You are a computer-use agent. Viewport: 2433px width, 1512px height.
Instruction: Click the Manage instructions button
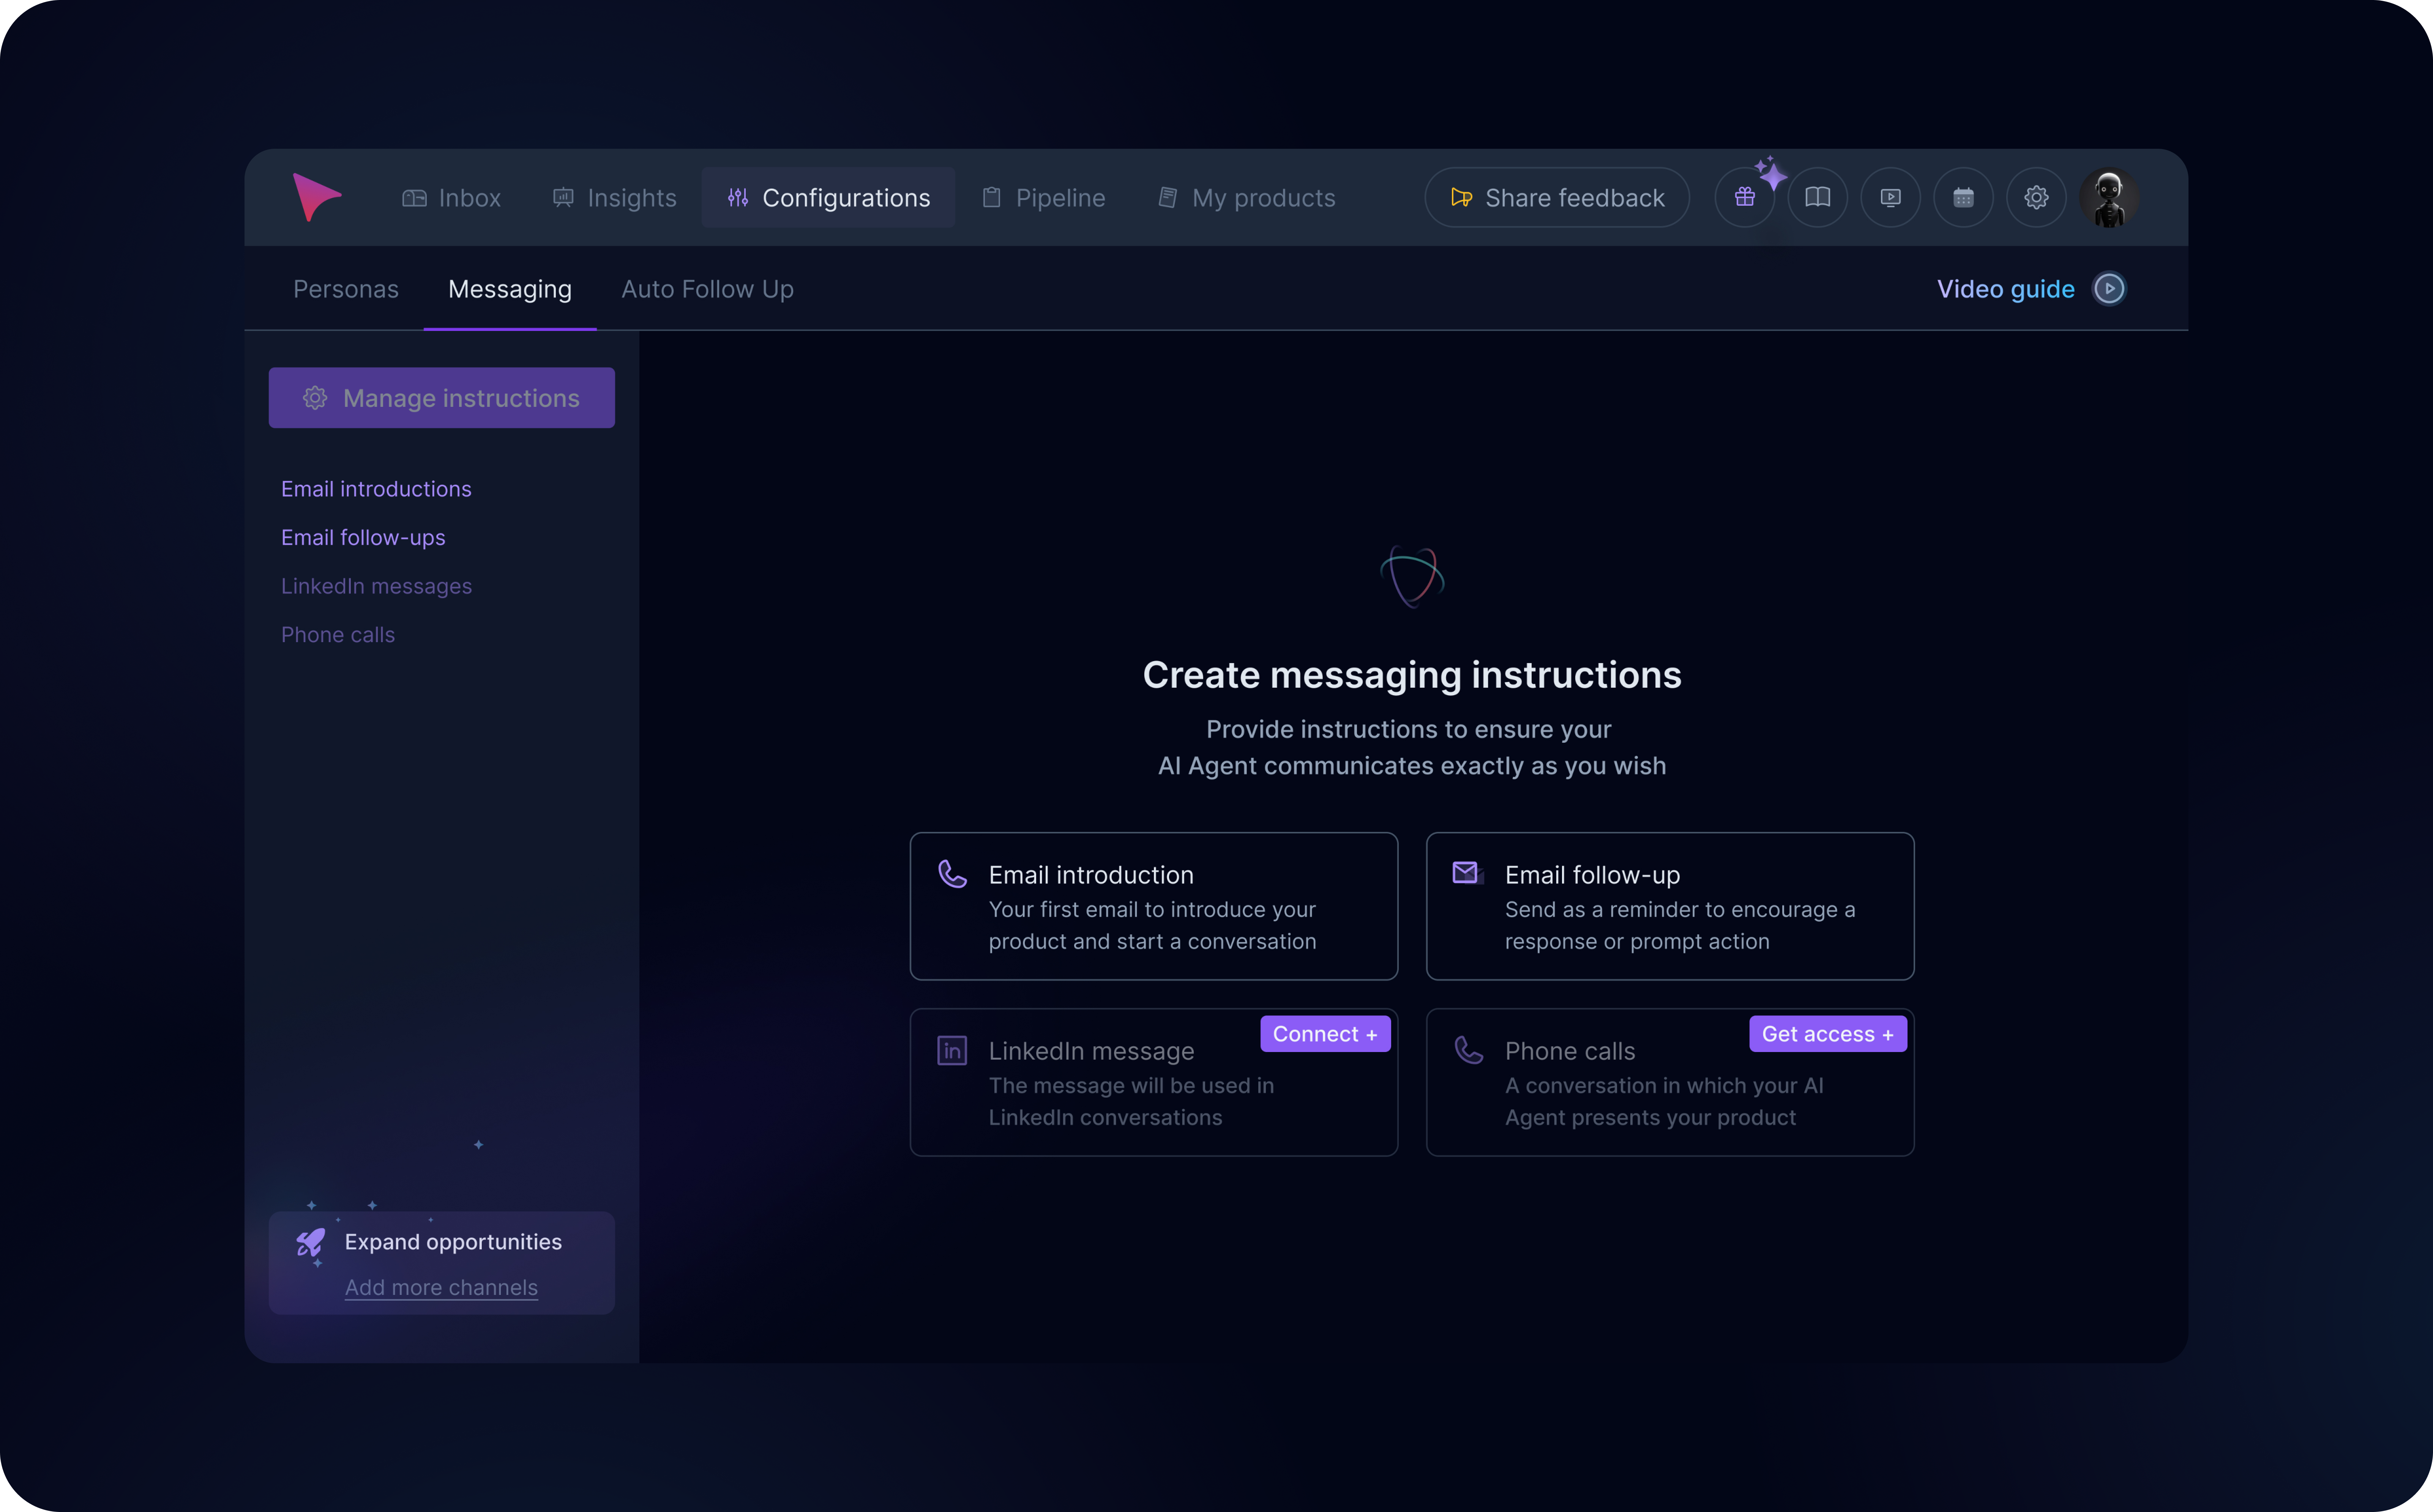(441, 397)
